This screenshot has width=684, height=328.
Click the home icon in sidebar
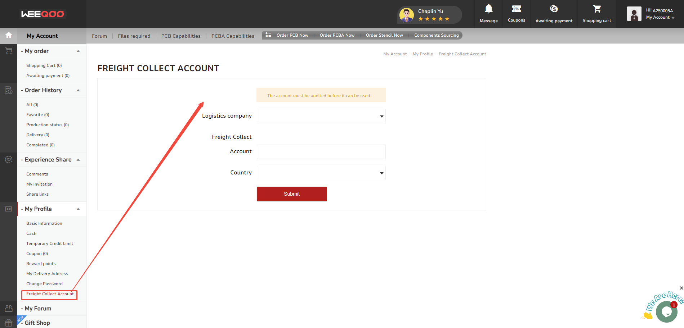(9, 35)
